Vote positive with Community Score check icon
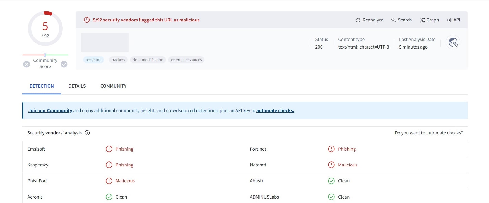 pos(64,64)
